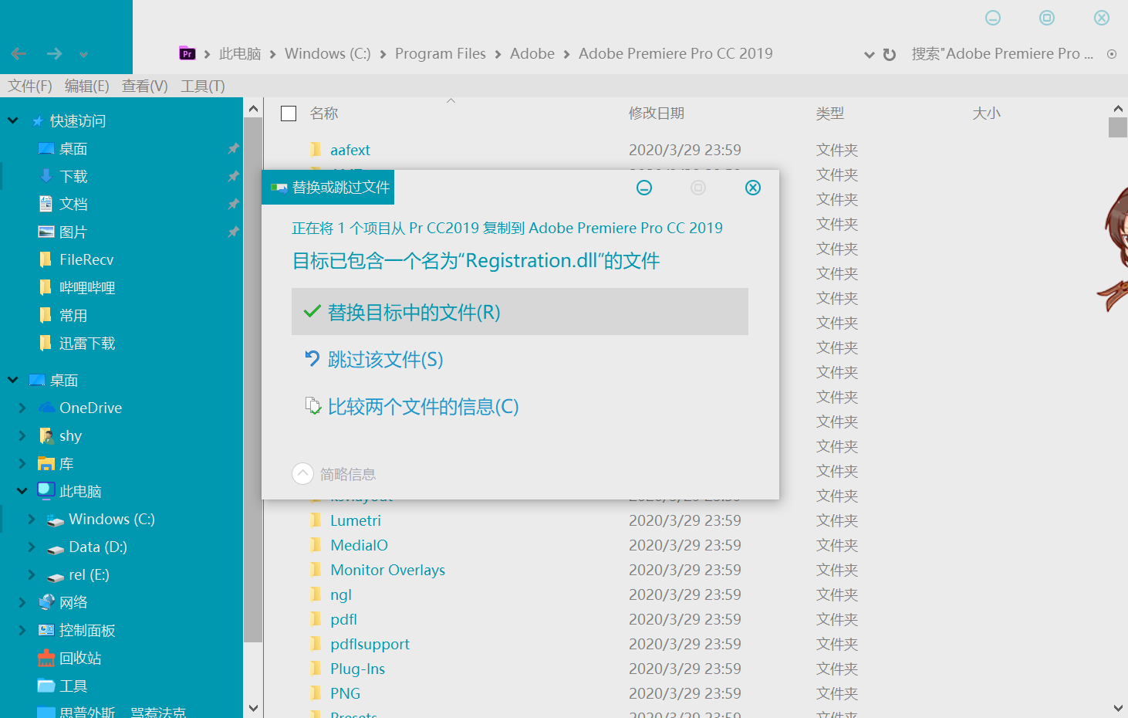This screenshot has height=718, width=1128.
Task: Open the address bar history dropdown
Action: click(870, 54)
